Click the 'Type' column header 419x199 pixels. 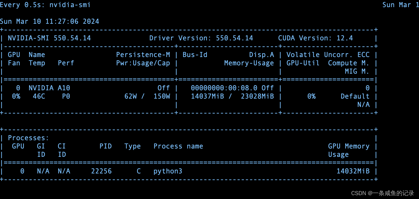point(133,146)
